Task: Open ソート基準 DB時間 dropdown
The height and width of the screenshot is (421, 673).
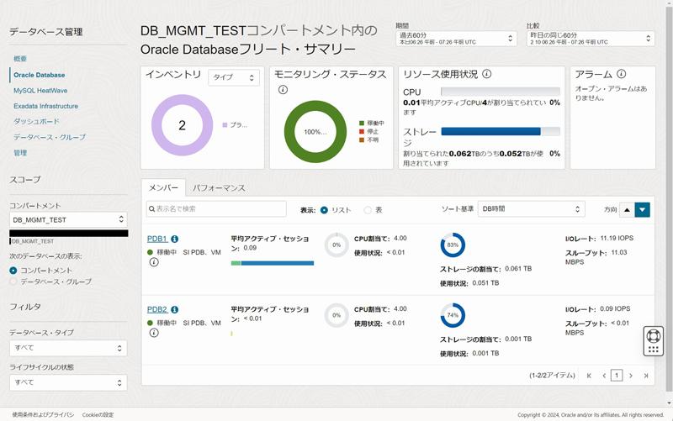Action: 531,209
